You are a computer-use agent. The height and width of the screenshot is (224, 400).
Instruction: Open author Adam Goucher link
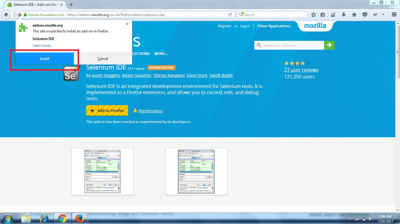pyautogui.click(x=137, y=75)
